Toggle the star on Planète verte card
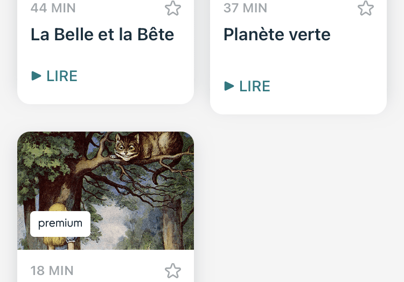404x282 pixels. click(x=365, y=8)
